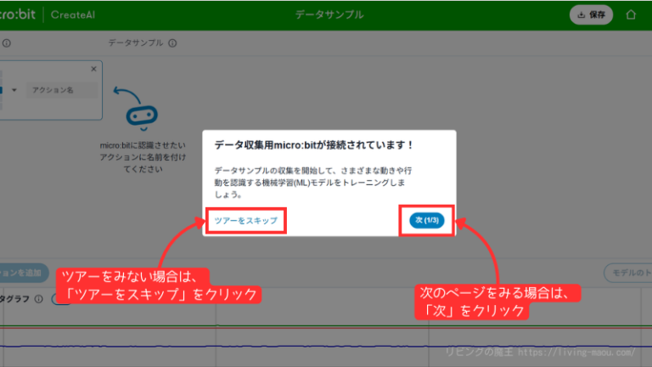Close the action card with X
The width and height of the screenshot is (652, 367).
click(94, 67)
